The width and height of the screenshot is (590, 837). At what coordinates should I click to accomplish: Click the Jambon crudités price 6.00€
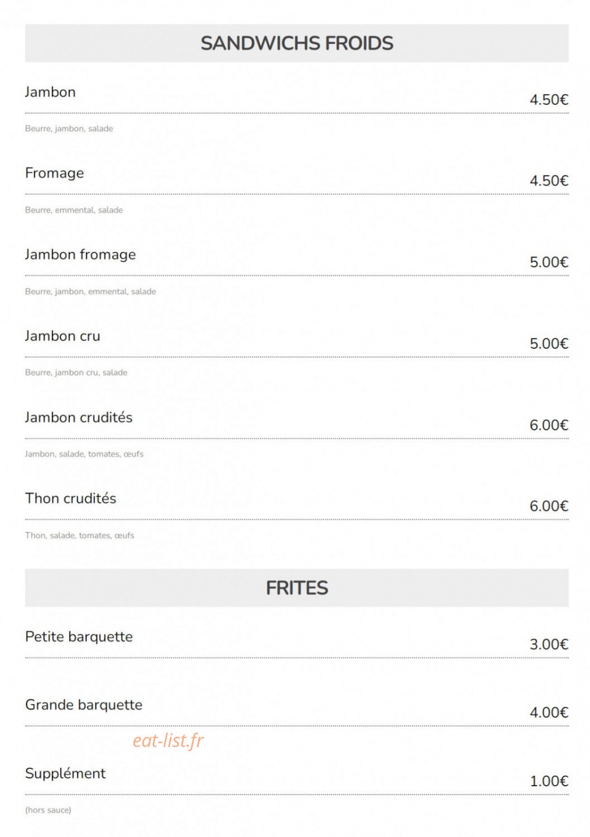pos(549,425)
